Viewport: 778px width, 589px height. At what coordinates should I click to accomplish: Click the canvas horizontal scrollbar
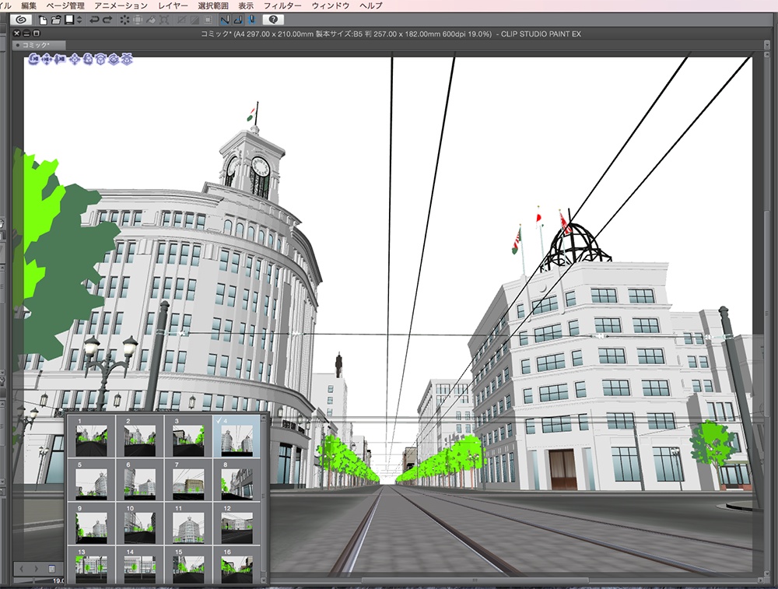click(x=475, y=580)
